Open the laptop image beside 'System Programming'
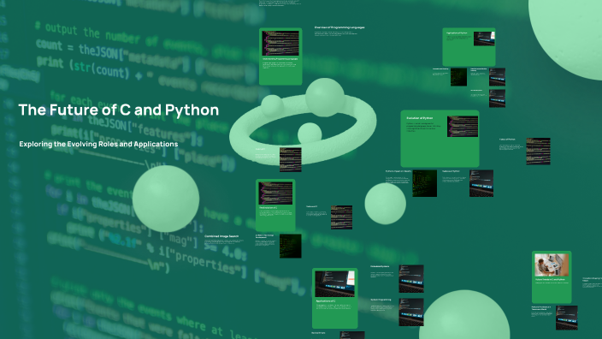Screen dimensions: 602x339 point(411,312)
